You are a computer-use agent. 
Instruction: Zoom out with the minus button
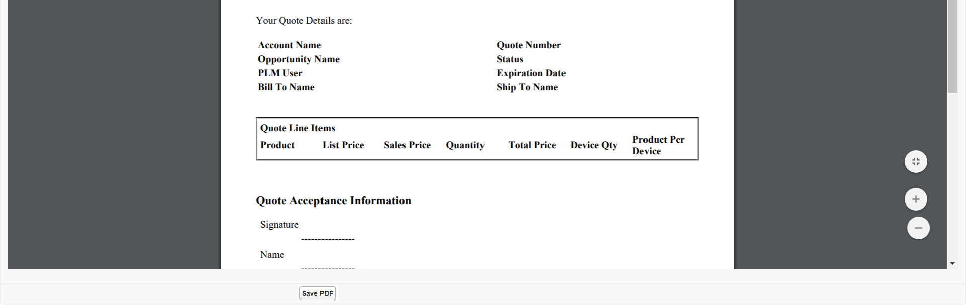point(918,228)
